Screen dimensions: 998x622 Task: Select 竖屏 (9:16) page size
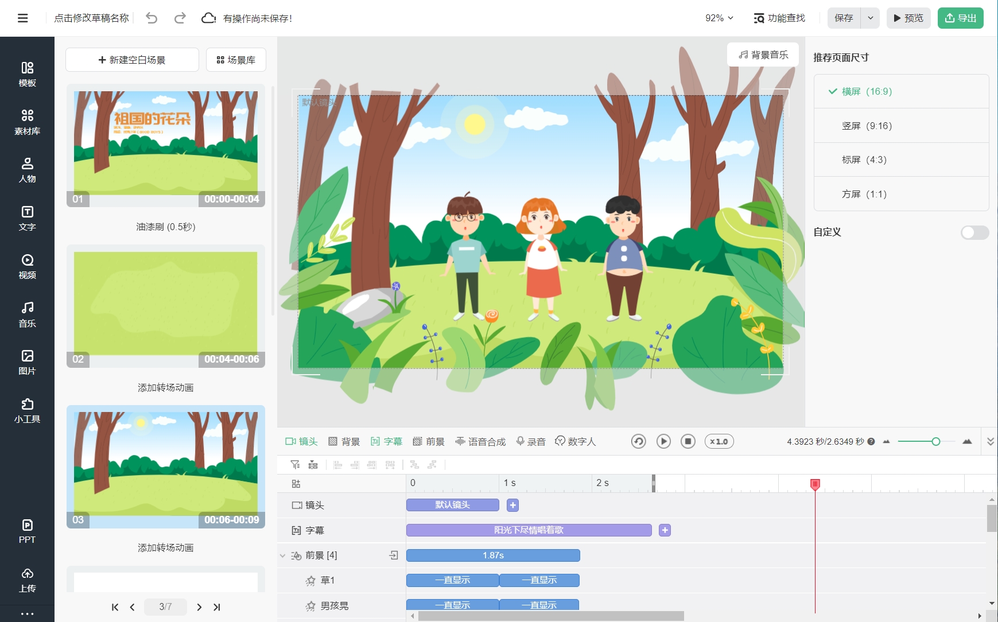pos(901,126)
